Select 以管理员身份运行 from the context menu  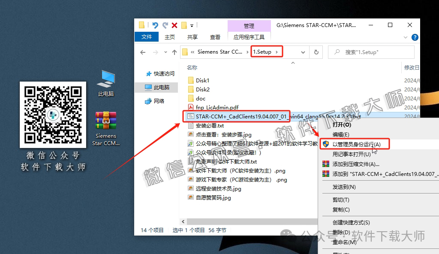coord(356,144)
